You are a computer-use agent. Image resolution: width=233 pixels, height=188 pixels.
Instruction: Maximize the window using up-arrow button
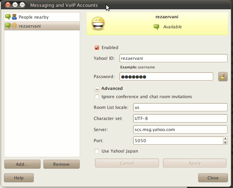(x=22, y=5)
